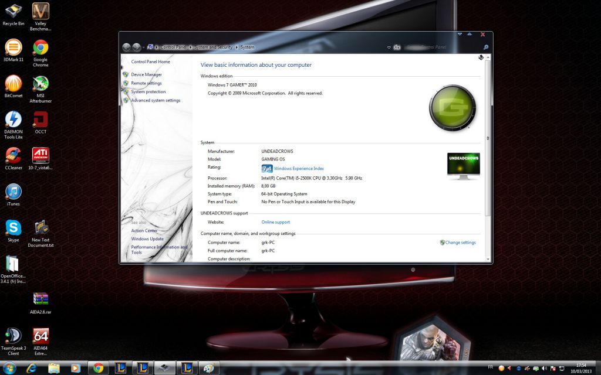Click the green G Windows edition logo

[x=453, y=108]
